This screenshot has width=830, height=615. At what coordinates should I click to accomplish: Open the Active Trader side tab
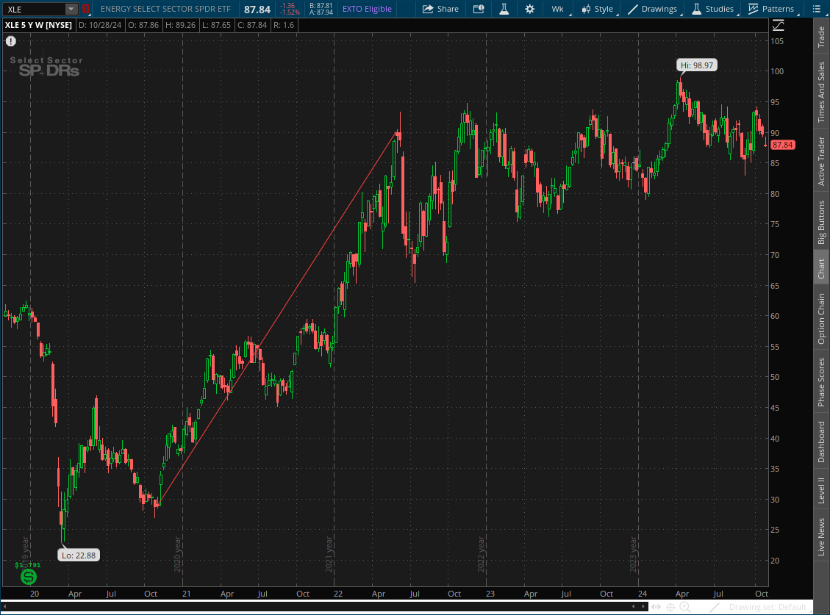click(x=821, y=162)
